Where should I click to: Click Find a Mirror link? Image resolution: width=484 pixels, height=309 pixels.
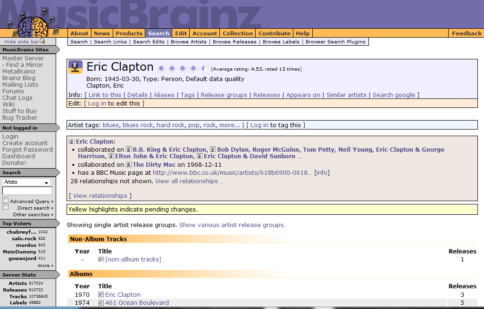[x=25, y=65]
